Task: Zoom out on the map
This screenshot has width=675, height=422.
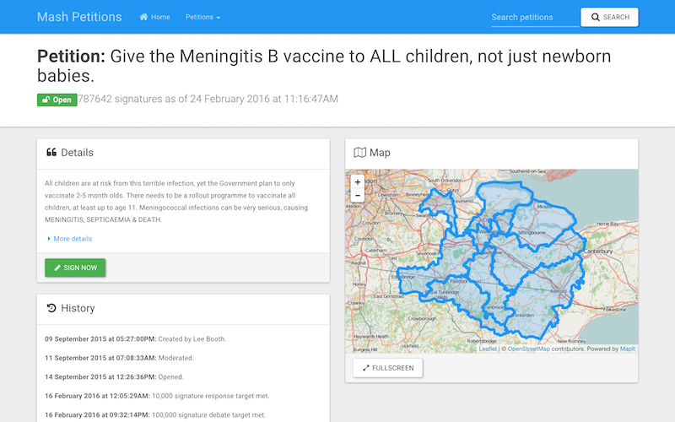Action: [357, 195]
